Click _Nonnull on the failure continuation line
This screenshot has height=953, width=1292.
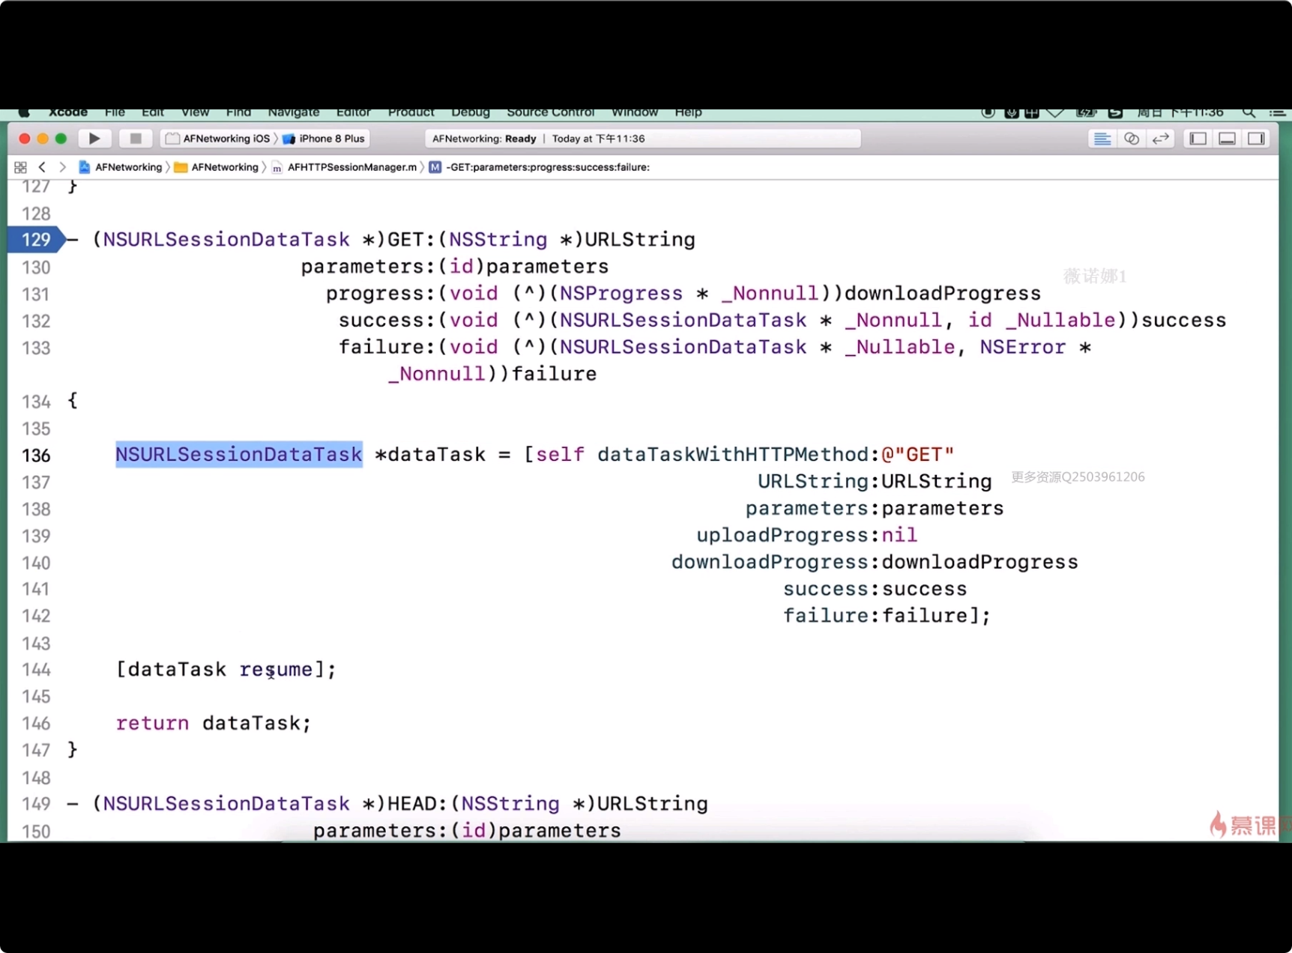point(438,374)
